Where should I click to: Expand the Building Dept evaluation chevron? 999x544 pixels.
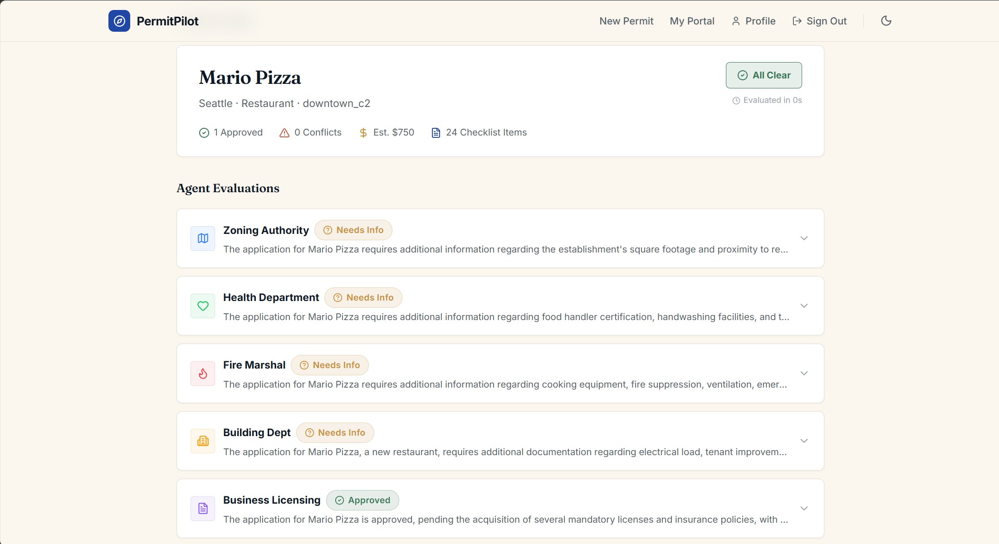point(804,441)
